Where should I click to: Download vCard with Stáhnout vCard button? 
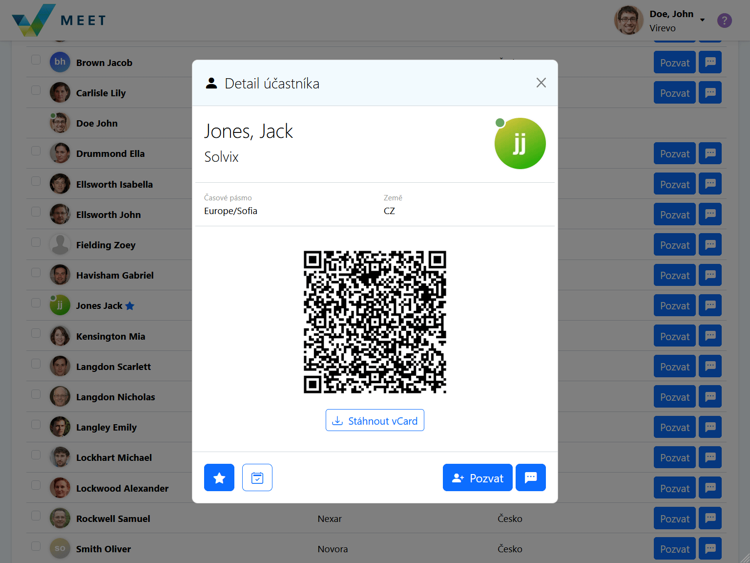375,420
